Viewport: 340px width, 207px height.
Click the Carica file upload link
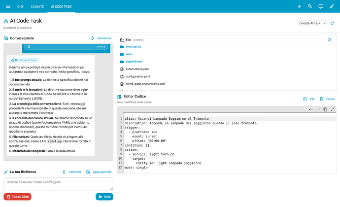pos(75,172)
